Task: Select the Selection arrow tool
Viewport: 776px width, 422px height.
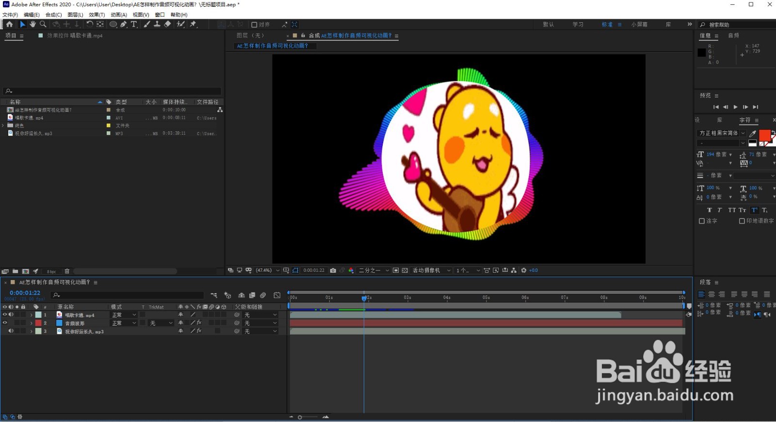Action: 22,24
